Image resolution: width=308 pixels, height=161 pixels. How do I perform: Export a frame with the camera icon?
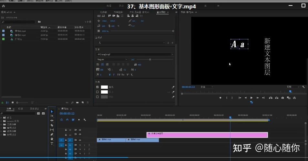282,97
